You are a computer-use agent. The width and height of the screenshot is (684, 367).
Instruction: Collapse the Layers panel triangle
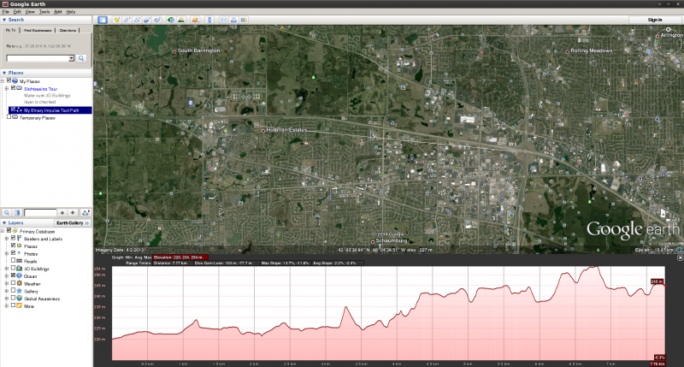click(x=4, y=223)
